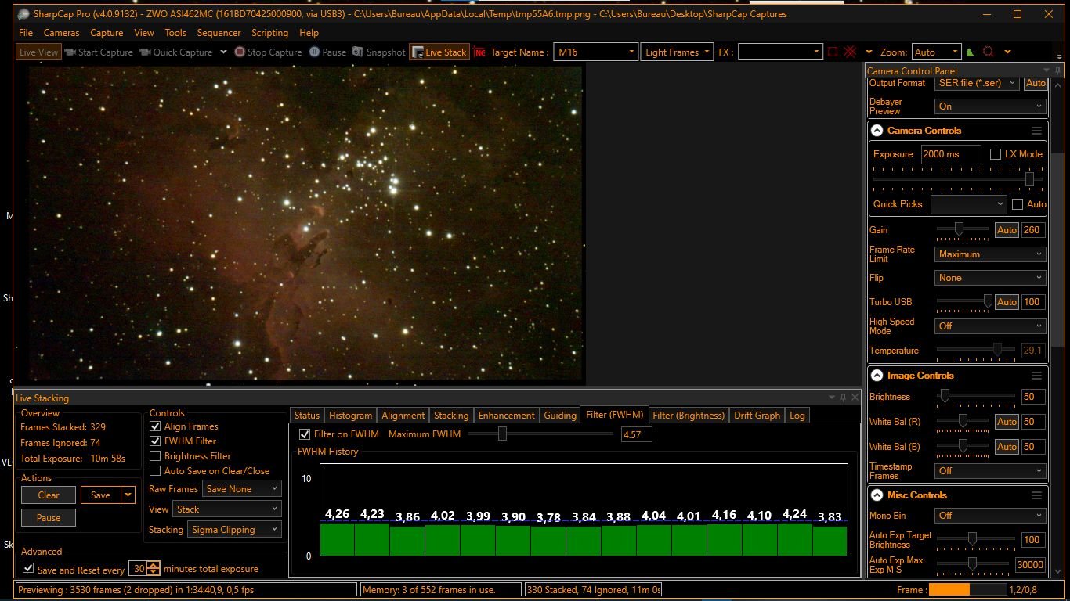Image resolution: width=1070 pixels, height=601 pixels.
Task: Toggle the red reticule crosshair icon
Action: [x=849, y=52]
